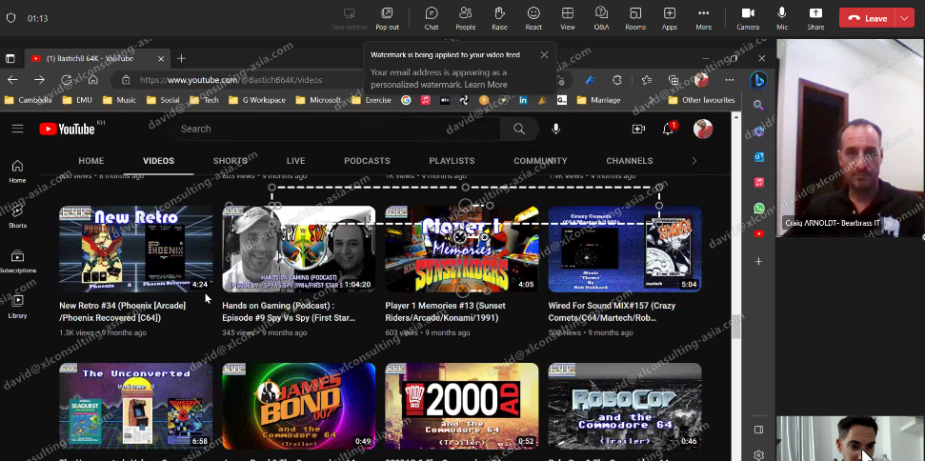Click the Google bookmark icon in favourites bar
Screen dimensions: 925x461
click(406, 100)
